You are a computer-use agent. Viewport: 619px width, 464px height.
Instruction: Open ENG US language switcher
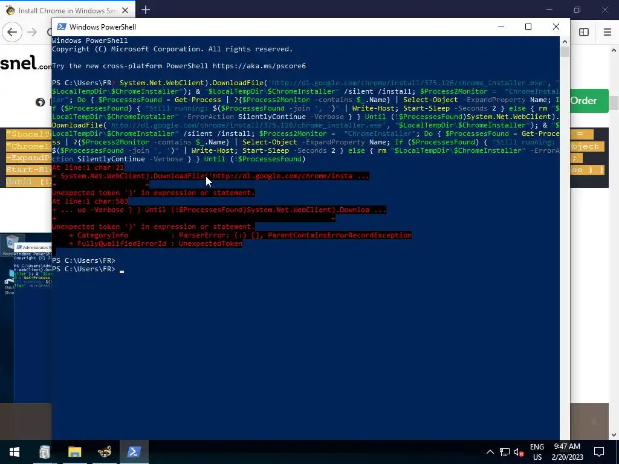[x=537, y=452]
